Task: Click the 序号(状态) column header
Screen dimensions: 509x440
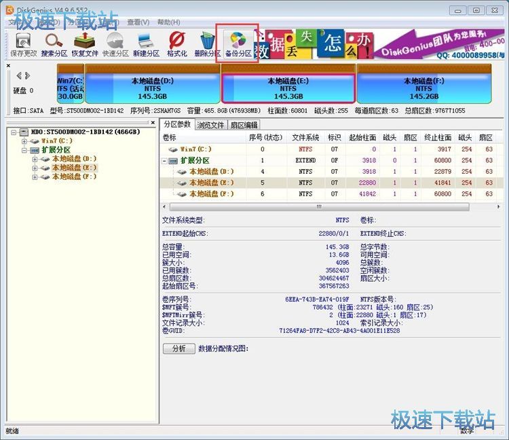Action: point(266,138)
